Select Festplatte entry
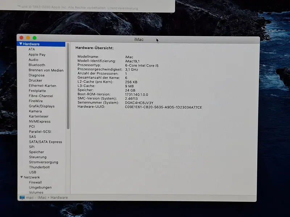The width and height of the screenshot is (290, 217). coord(37,91)
